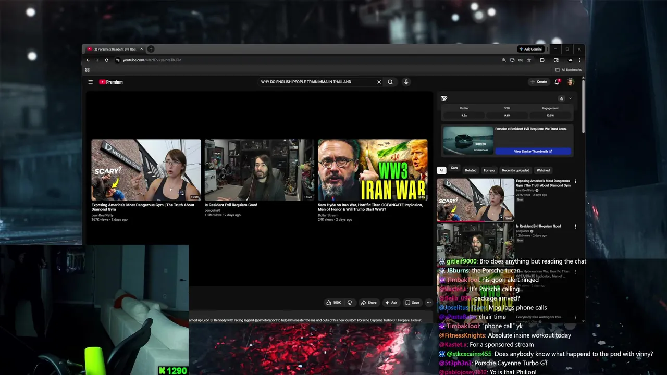Viewport: 667px width, 375px height.
Task: Open options for sidebar Is Resident Evil Requiem Good
Action: coord(576,227)
